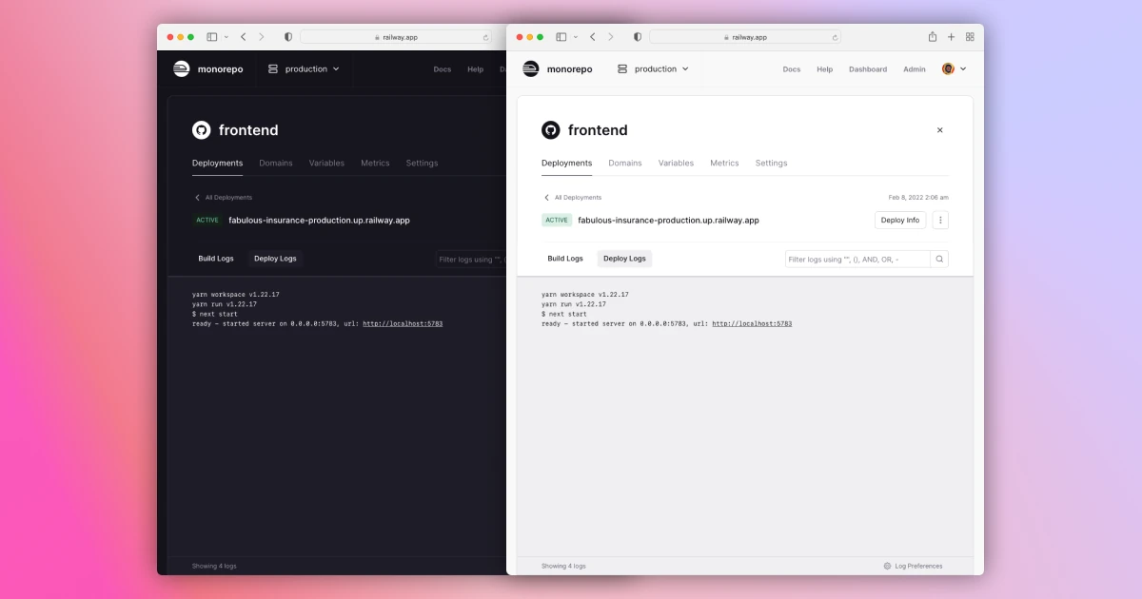The height and width of the screenshot is (599, 1142).
Task: Click log filter search icon in light window
Action: 939,259
